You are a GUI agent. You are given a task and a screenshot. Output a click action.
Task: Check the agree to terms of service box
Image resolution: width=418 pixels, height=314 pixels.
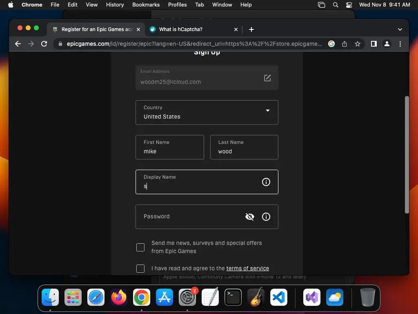click(140, 268)
